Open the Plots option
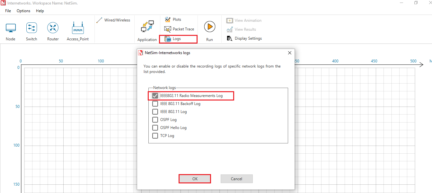Image resolution: width=432 pixels, height=193 pixels. tap(173, 20)
